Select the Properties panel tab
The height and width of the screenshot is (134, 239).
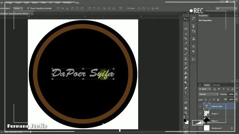point(203,16)
